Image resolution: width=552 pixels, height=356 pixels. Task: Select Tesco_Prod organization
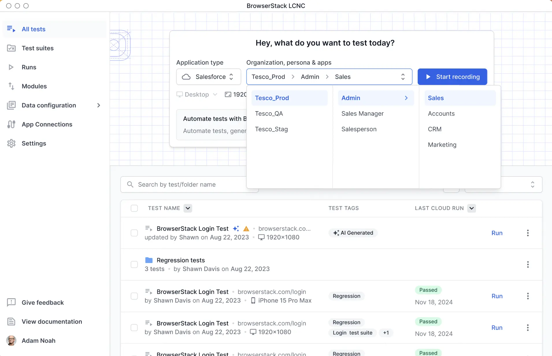[289, 98]
